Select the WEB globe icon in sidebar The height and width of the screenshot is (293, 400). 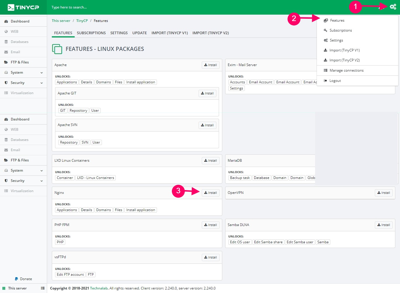tap(6, 31)
